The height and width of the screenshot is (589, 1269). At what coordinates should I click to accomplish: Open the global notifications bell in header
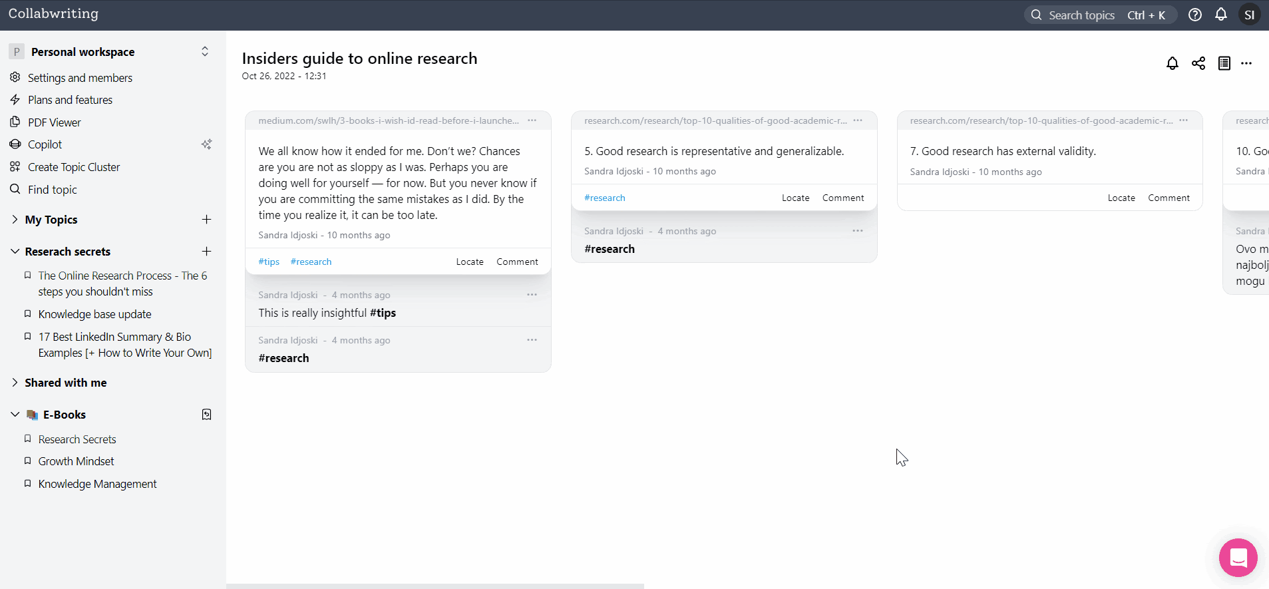pos(1220,15)
